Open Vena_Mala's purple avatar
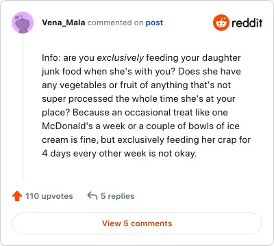Image resolution: width=274 pixels, height=246 pixels. pyautogui.click(x=23, y=23)
